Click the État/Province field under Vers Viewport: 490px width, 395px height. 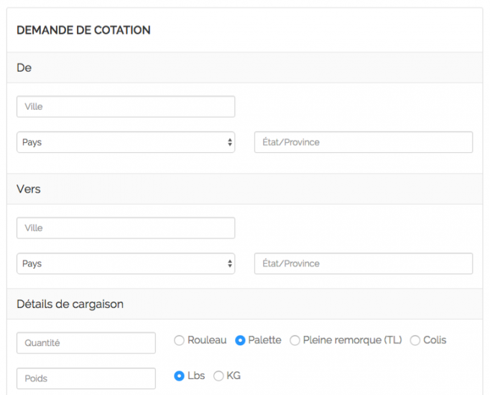[x=363, y=264]
